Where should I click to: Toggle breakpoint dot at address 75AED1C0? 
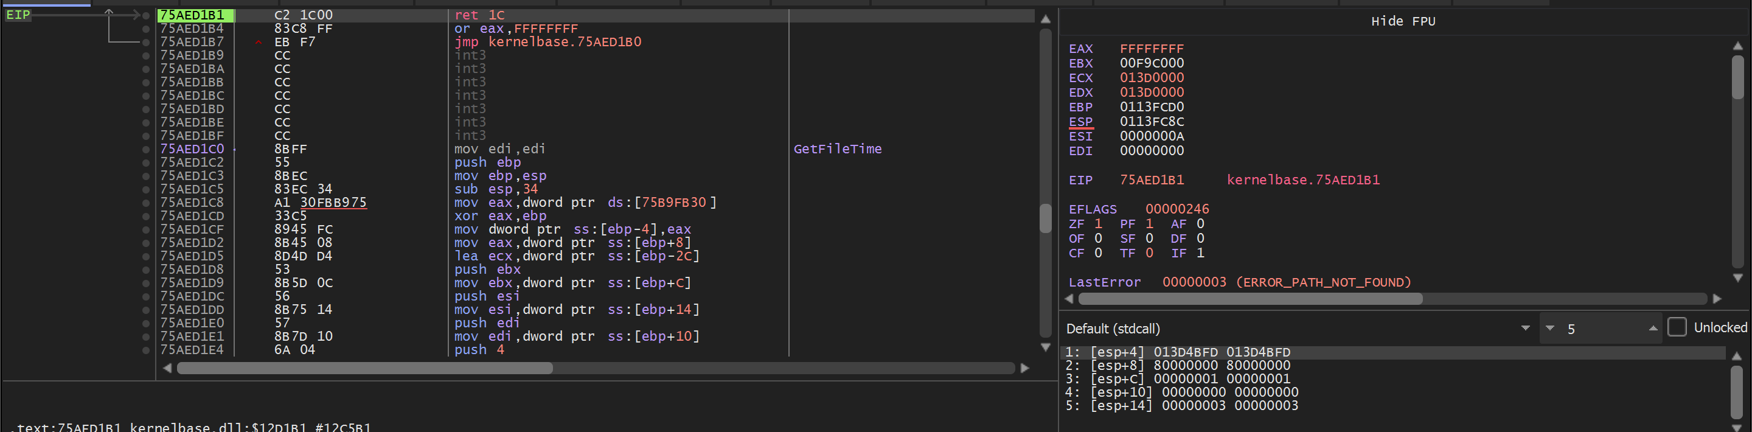145,149
